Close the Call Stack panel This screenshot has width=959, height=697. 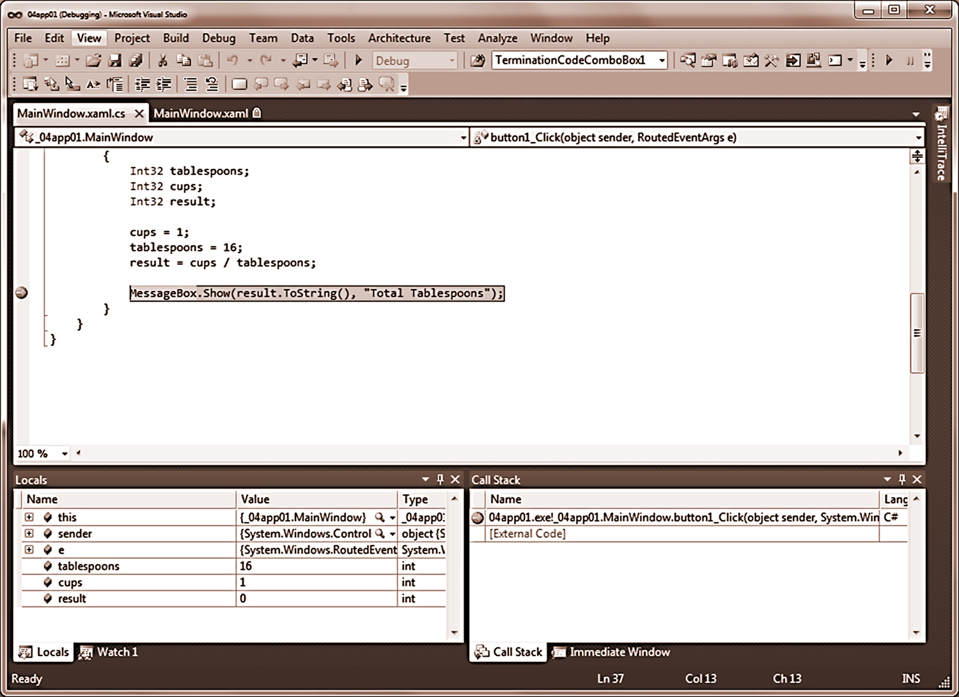pos(917,480)
